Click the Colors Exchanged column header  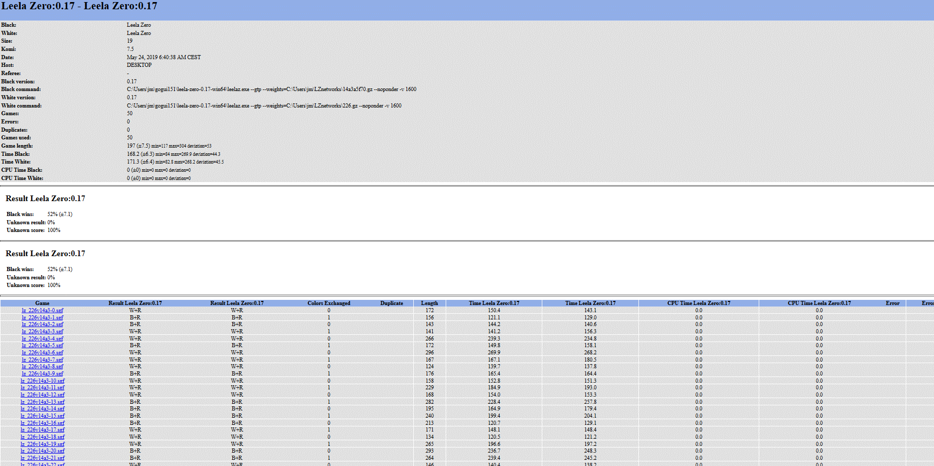click(328, 303)
